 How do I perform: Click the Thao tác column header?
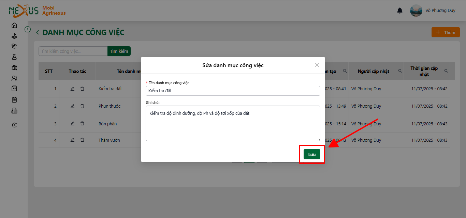pos(77,71)
